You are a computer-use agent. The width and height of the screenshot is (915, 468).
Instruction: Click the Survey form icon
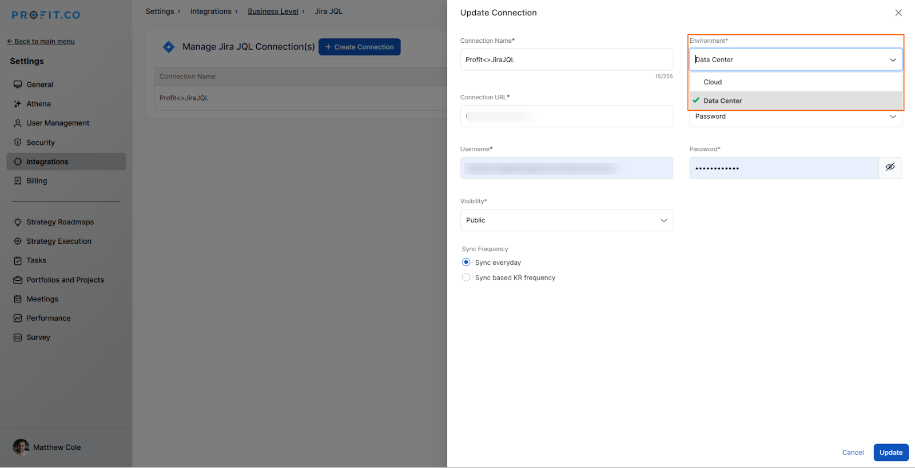[18, 337]
